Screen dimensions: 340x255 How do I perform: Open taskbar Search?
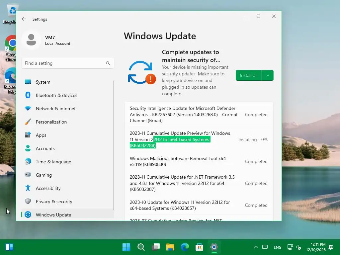point(141,247)
